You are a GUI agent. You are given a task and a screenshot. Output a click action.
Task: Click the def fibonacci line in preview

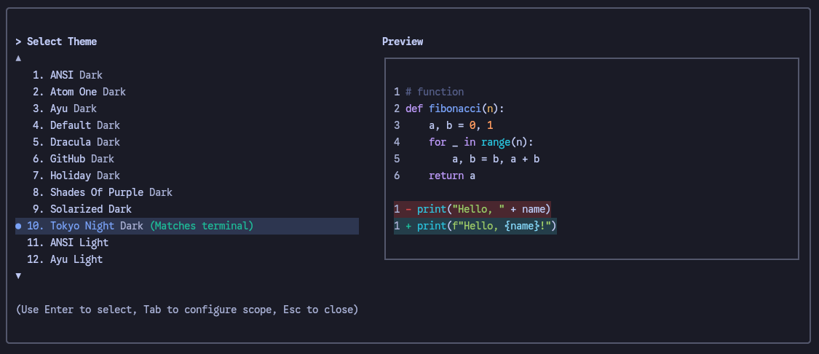pos(454,109)
